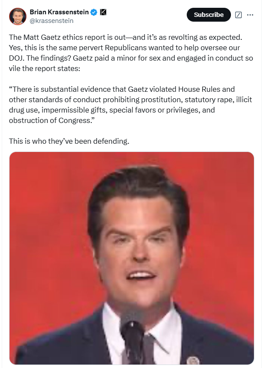This screenshot has height=368, width=263.
Task: Open the attached photo in the tweet
Action: [132, 258]
